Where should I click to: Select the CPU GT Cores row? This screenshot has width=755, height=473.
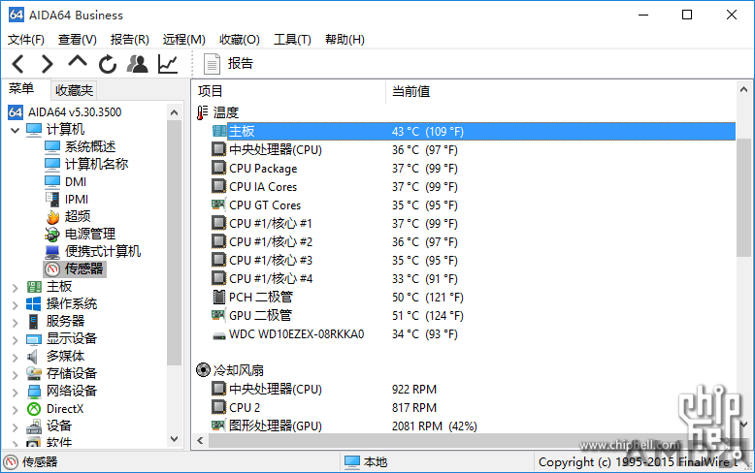(474, 205)
